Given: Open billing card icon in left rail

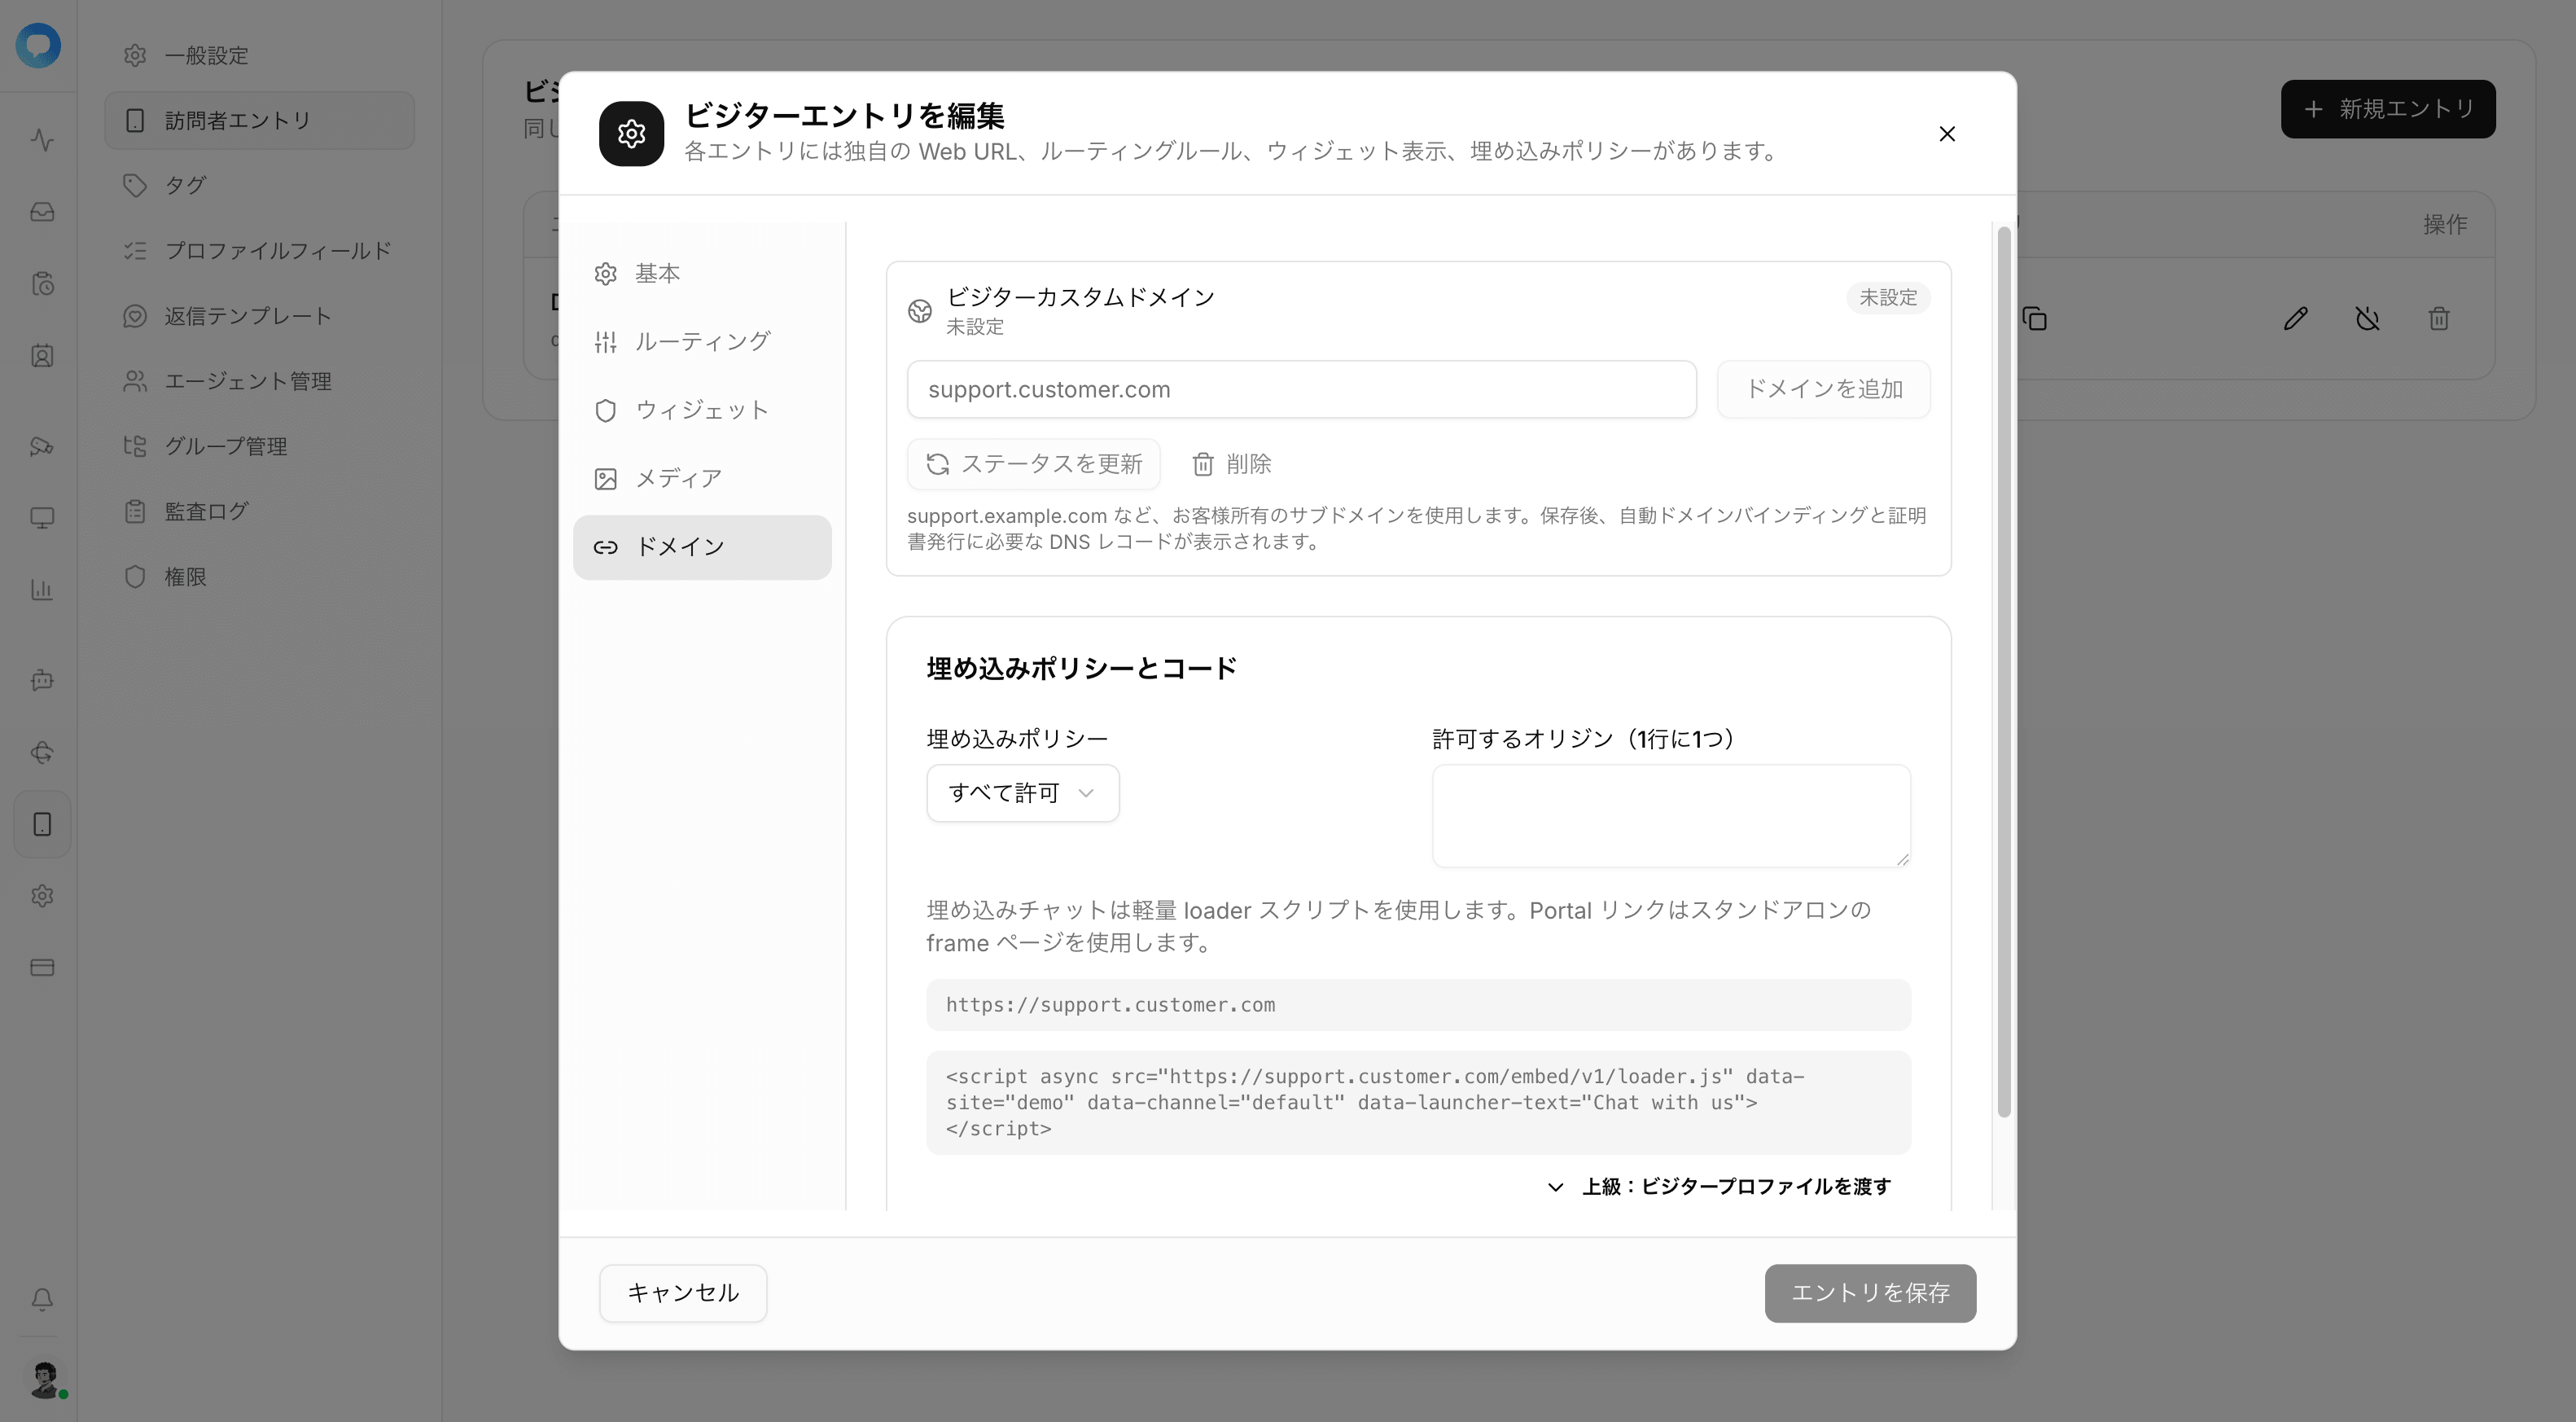Looking at the screenshot, I should point(42,968).
